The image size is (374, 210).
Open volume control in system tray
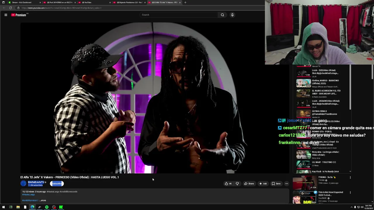(x=362, y=207)
